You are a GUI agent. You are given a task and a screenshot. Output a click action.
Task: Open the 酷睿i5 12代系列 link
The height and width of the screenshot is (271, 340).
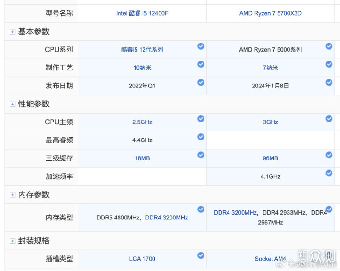coord(142,50)
